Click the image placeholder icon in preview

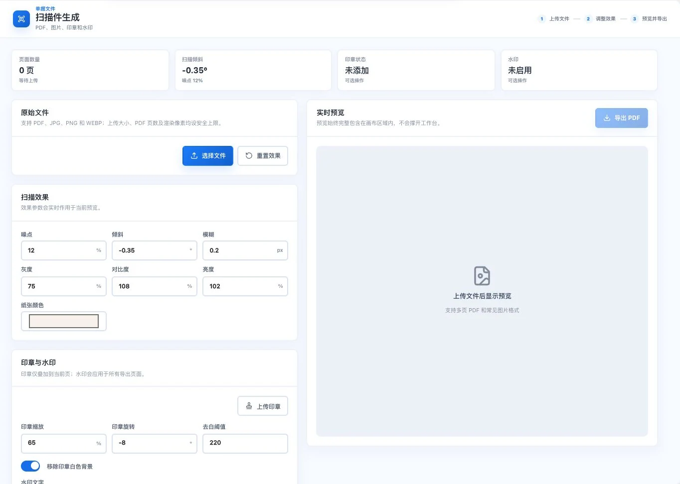pos(482,275)
